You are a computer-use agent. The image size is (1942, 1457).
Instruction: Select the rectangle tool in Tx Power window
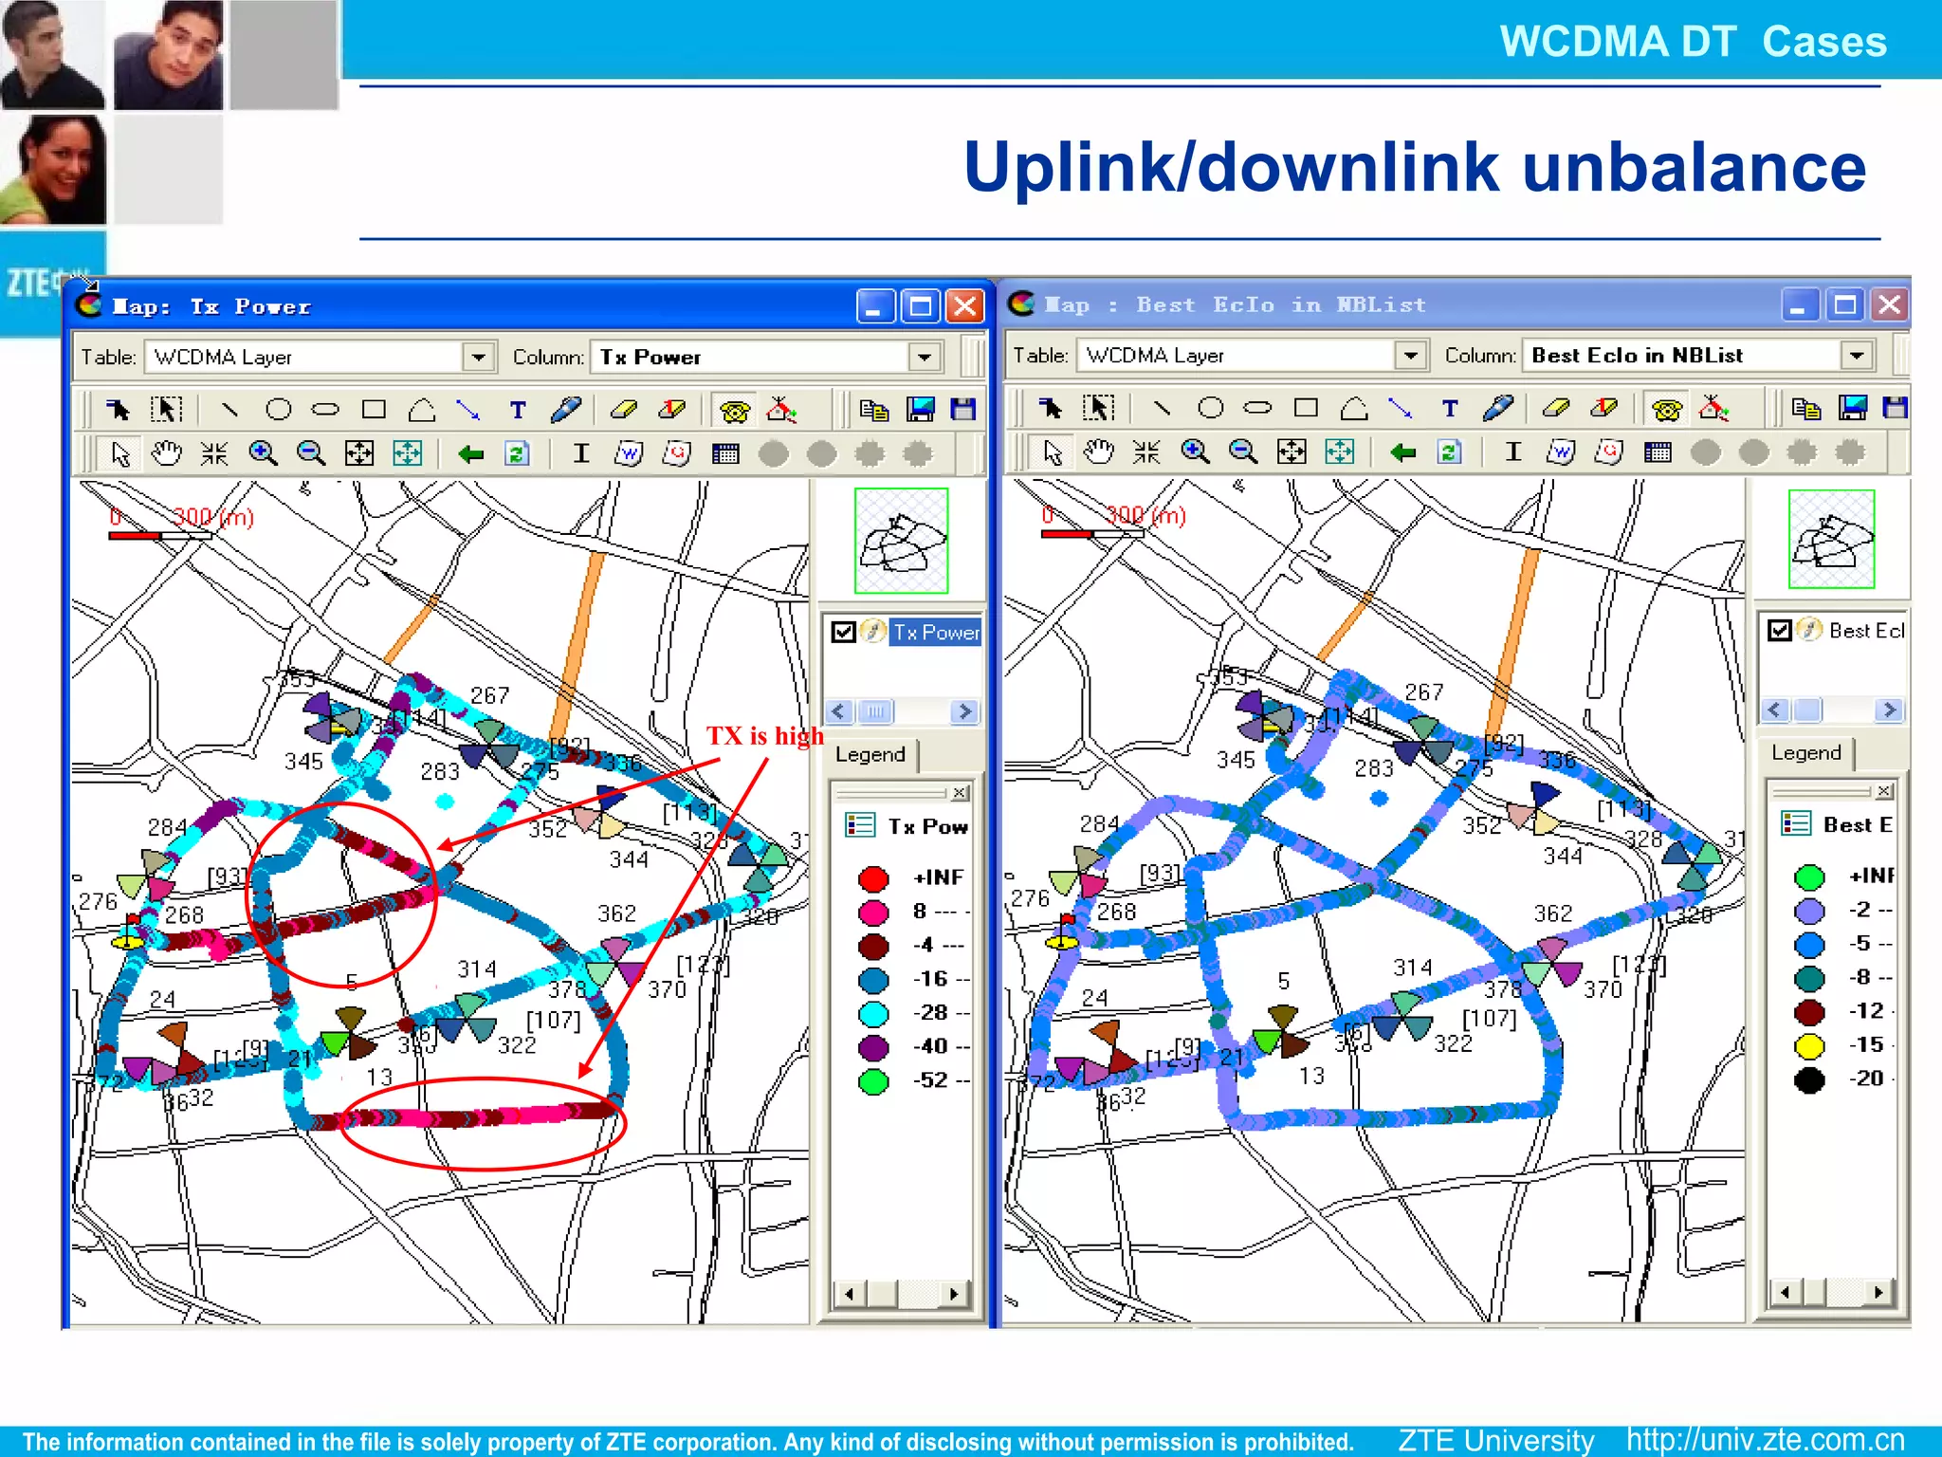pyautogui.click(x=374, y=410)
